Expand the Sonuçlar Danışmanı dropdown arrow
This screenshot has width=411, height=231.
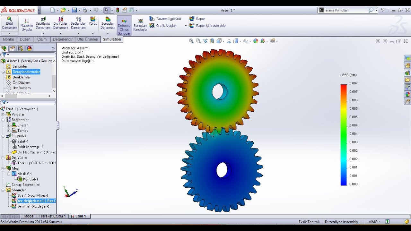108,33
